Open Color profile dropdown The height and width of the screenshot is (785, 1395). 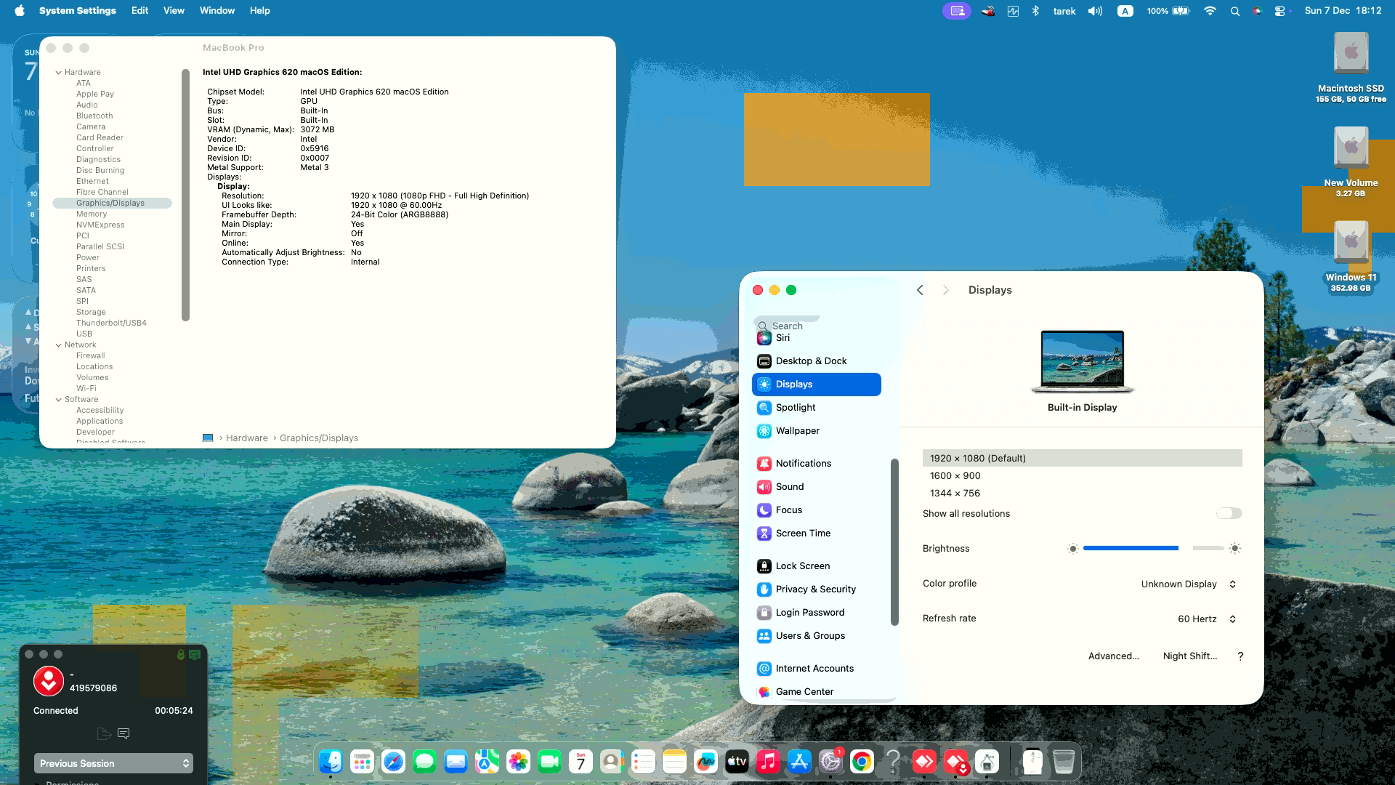pyautogui.click(x=1188, y=584)
